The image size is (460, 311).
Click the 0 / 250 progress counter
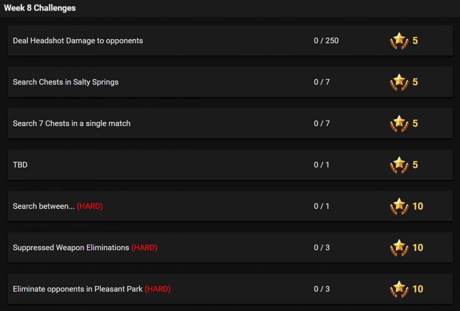326,40
